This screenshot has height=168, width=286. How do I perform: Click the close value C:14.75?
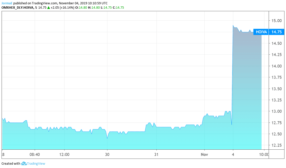click(x=118, y=8)
